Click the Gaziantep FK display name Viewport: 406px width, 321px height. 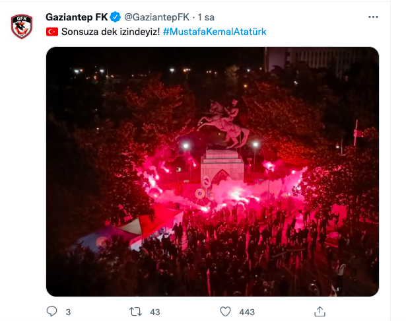pos(77,17)
